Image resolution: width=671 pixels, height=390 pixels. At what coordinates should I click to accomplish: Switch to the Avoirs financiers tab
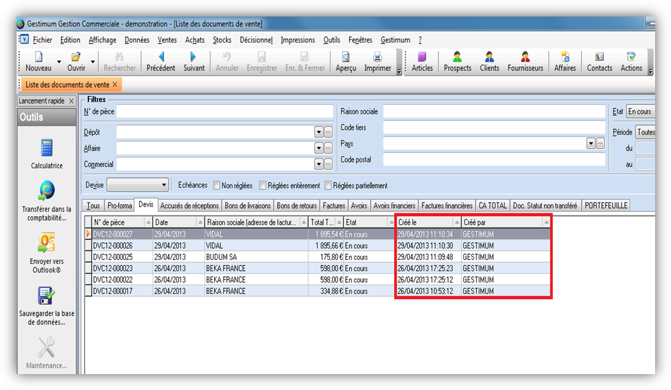coord(394,206)
